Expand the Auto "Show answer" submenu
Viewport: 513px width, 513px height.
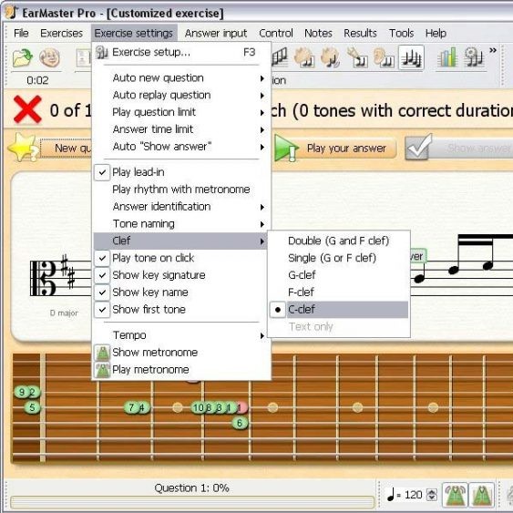[x=181, y=147]
